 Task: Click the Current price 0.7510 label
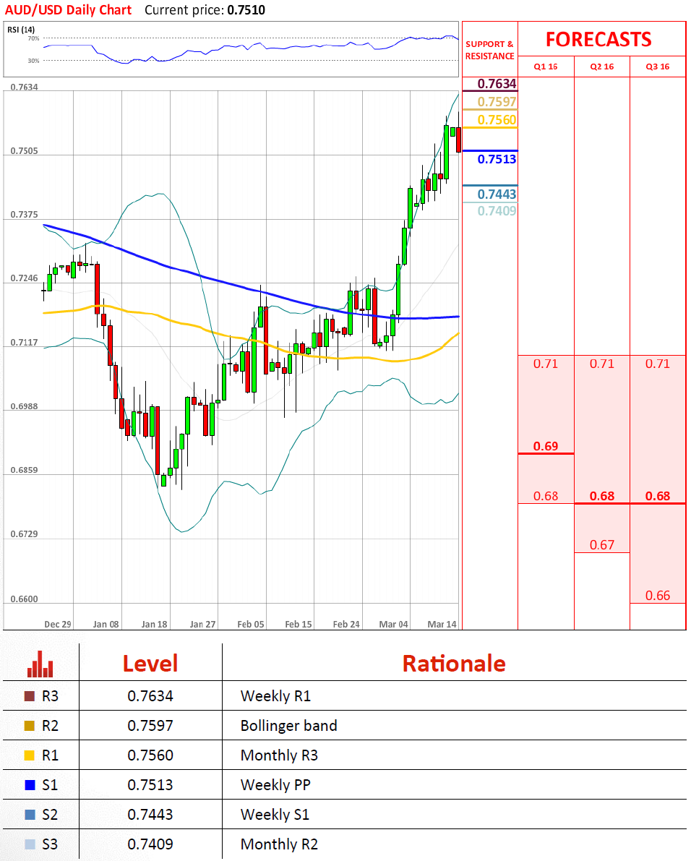point(205,10)
